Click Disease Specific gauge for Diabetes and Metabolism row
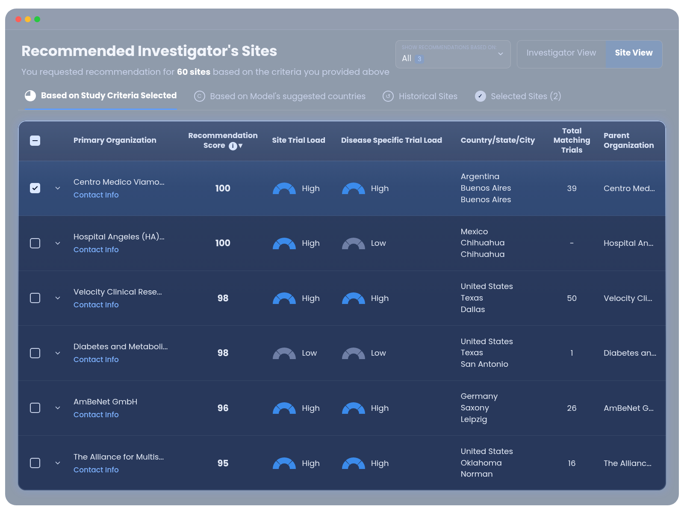This screenshot has height=513, width=684. pyautogui.click(x=354, y=354)
